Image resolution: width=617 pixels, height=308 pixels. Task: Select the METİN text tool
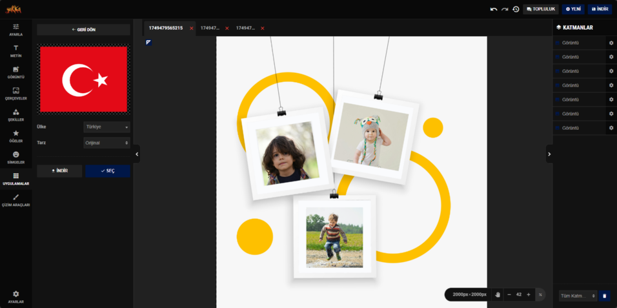[15, 51]
